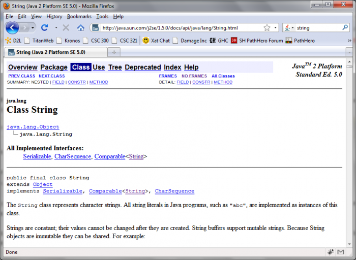Open the Tools menu
This screenshot has height=260, width=356.
pos(102,16)
